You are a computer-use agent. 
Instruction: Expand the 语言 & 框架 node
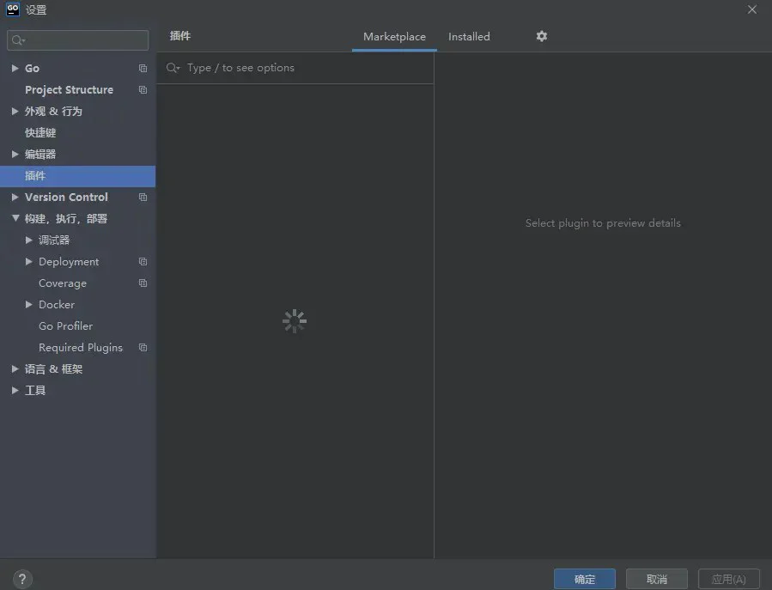pos(15,369)
